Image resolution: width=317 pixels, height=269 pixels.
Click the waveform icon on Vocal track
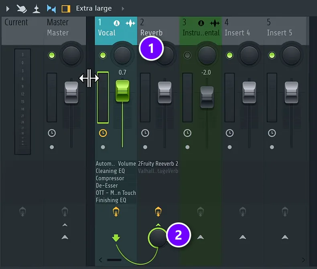(130, 23)
